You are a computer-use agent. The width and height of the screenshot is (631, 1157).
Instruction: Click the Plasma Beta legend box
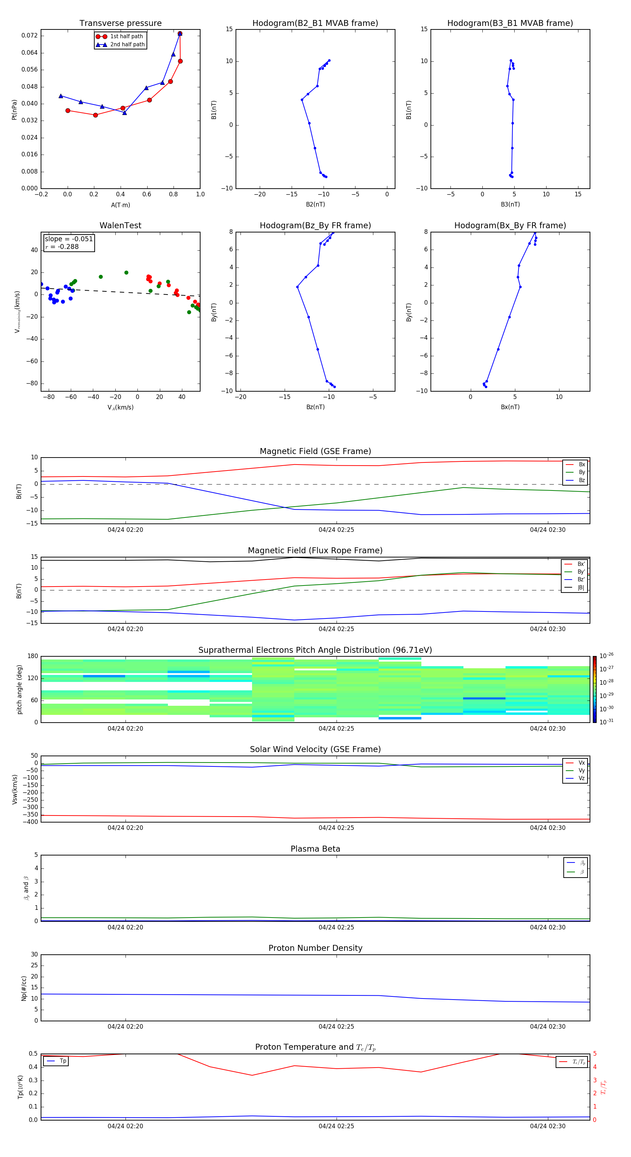575,867
